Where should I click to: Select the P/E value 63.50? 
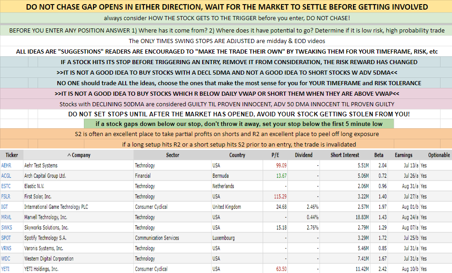point(281,269)
